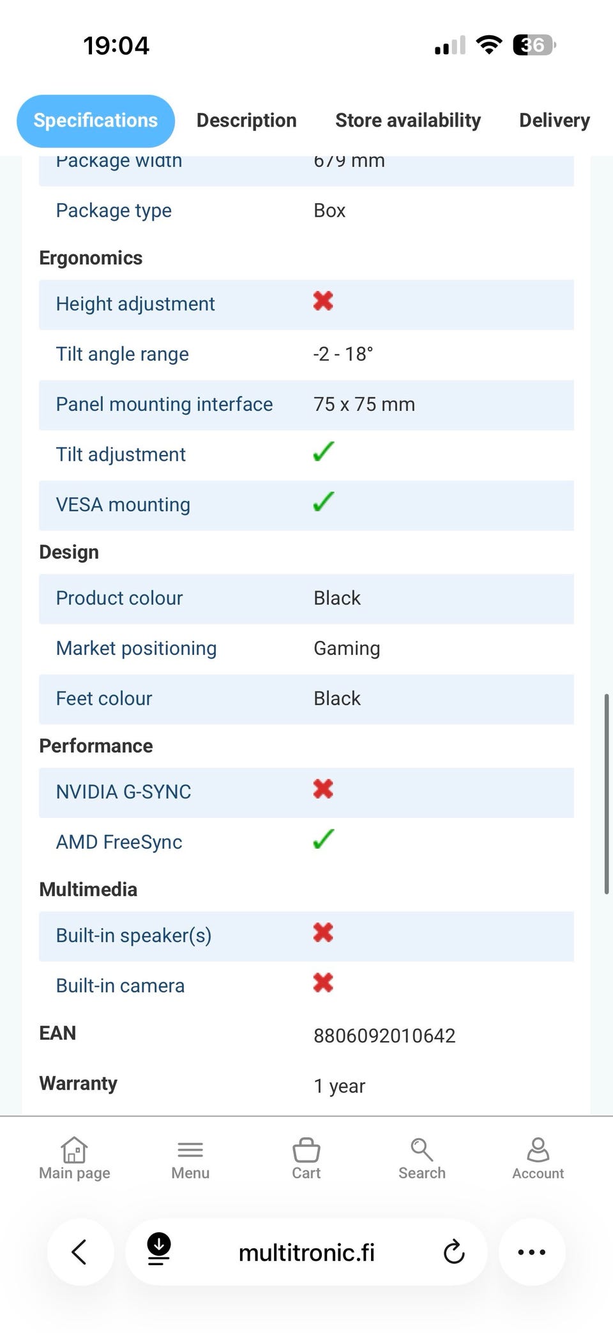The height and width of the screenshot is (1333, 613).
Task: Select the Specifications tab
Action: tap(96, 120)
